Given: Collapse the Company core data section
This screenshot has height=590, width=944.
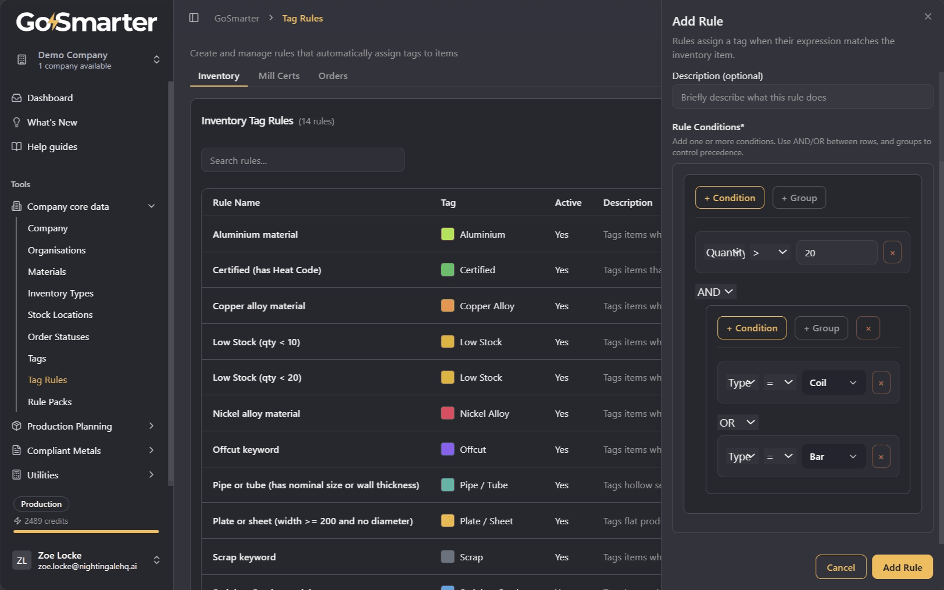Looking at the screenshot, I should point(152,206).
